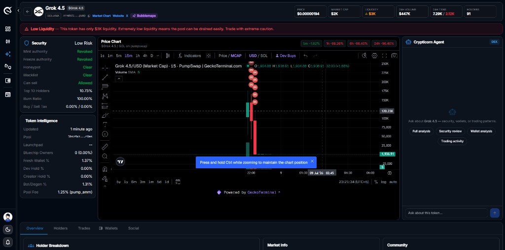
Task: Open the Market Chart link
Action: (102, 16)
